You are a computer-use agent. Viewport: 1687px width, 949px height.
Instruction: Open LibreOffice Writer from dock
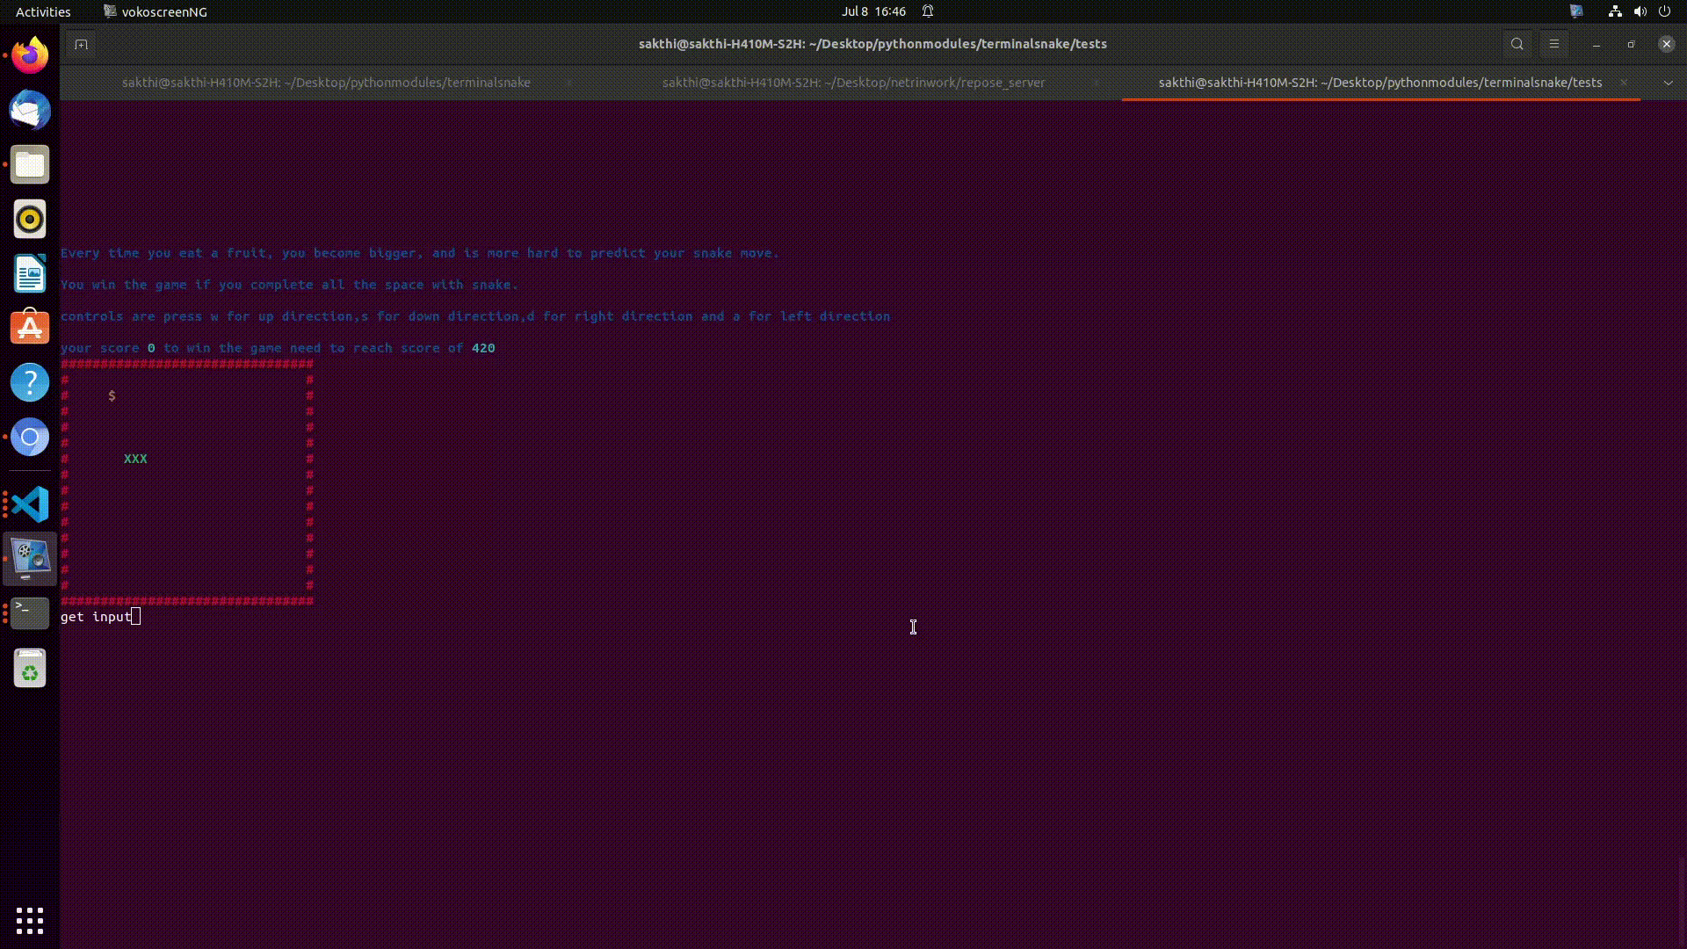coord(30,274)
